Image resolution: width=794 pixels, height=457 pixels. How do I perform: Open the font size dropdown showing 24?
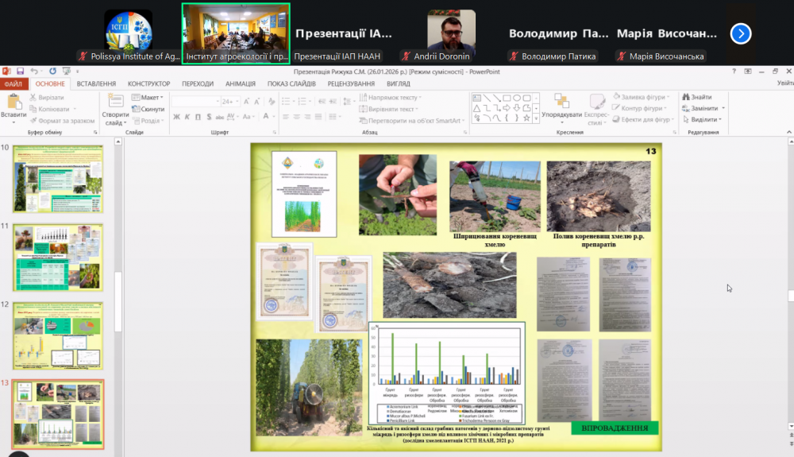click(230, 102)
